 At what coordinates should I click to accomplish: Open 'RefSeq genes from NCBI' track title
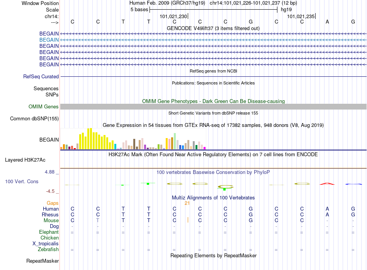(x=213, y=71)
